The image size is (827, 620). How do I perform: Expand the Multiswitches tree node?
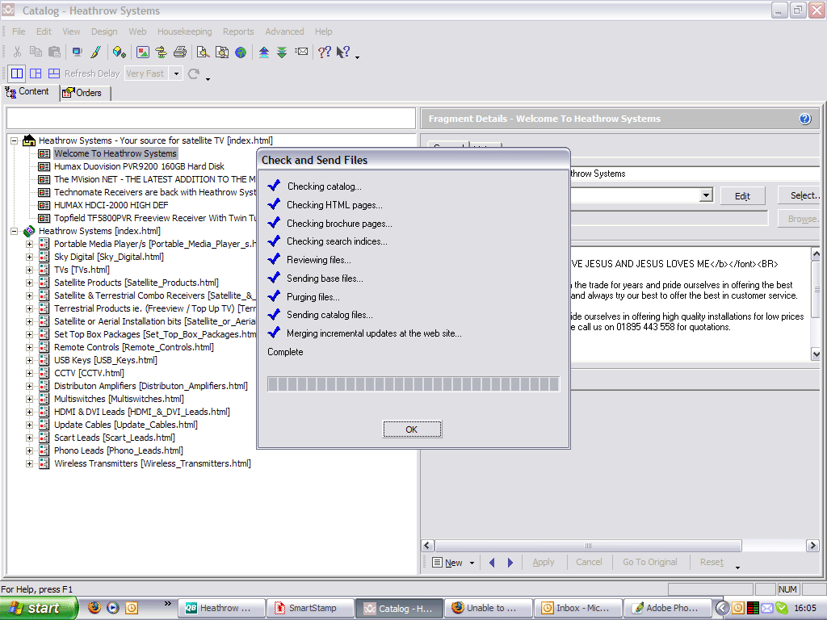coord(30,399)
